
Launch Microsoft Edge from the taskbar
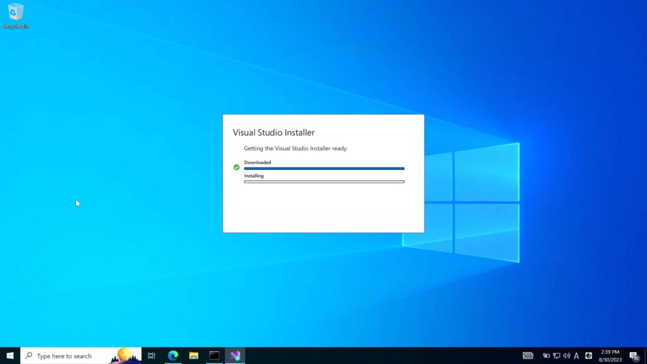click(x=173, y=356)
